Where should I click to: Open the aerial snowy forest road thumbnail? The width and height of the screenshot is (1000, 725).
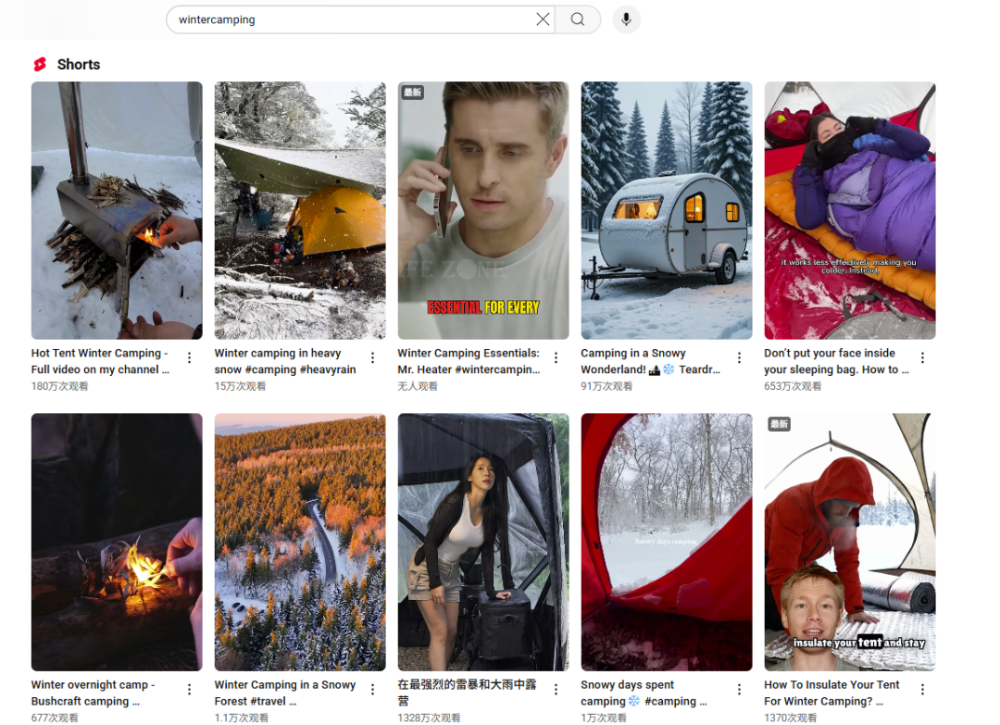click(x=300, y=542)
